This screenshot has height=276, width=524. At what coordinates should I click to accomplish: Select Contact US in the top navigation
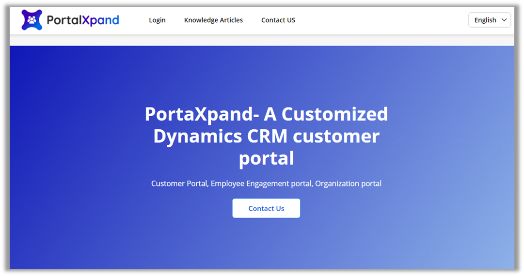(x=278, y=20)
